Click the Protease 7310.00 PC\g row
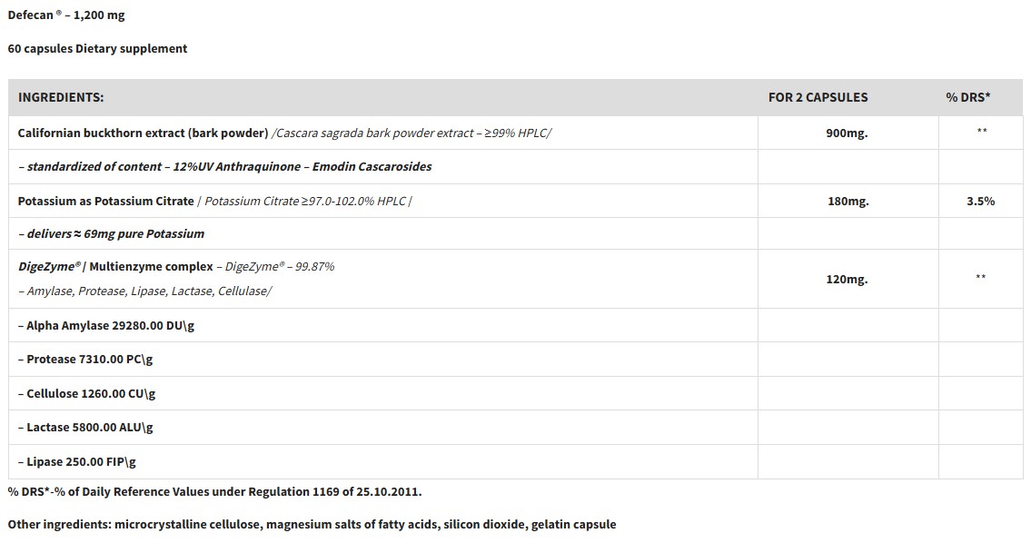This screenshot has height=543, width=1031. pos(85,360)
